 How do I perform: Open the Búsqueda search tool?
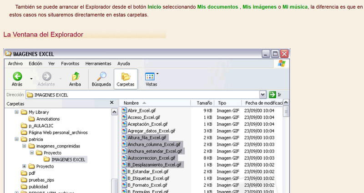101,76
